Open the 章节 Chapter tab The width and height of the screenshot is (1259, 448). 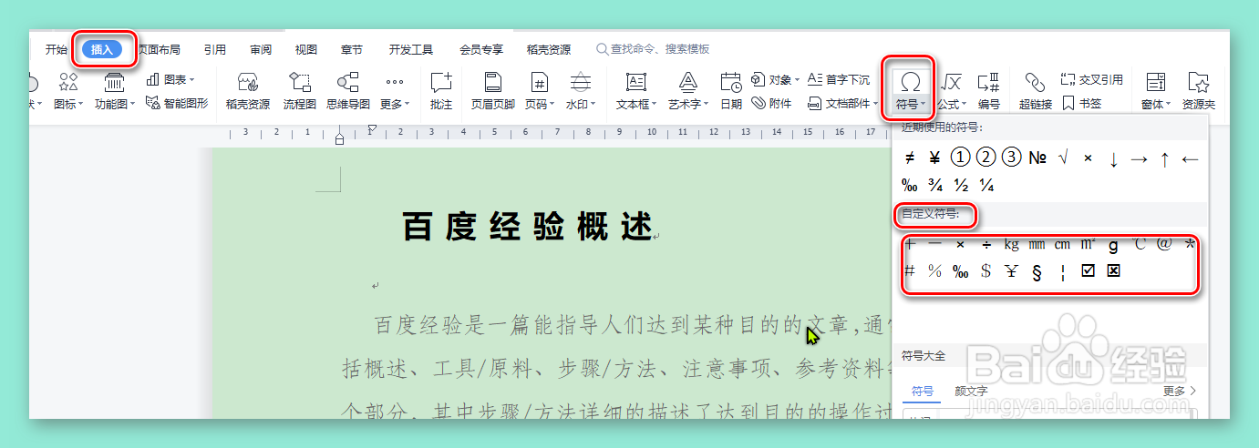click(x=352, y=49)
